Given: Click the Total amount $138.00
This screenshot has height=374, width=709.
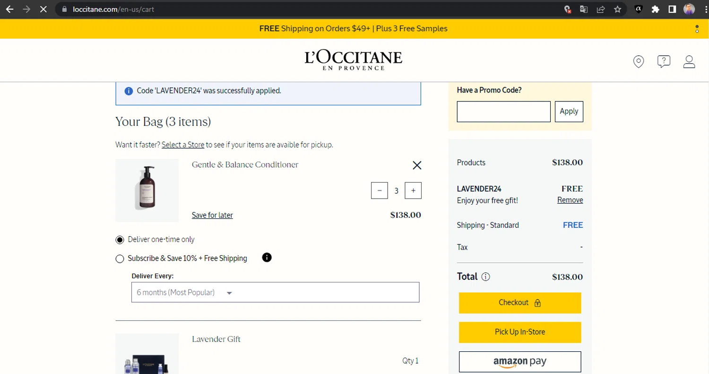Looking at the screenshot, I should point(567,277).
